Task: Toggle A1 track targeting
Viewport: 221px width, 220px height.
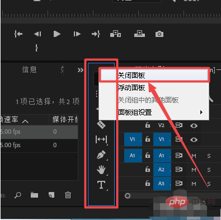Action: (162, 156)
